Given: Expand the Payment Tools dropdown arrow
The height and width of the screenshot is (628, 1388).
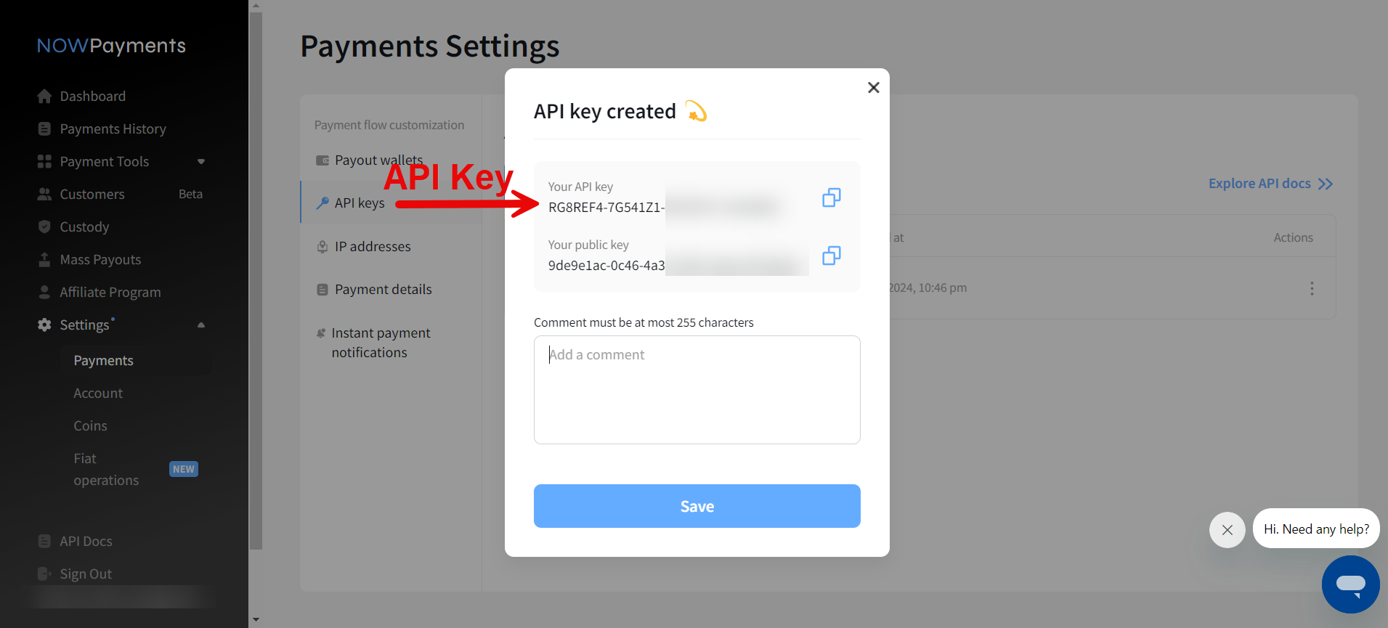Looking at the screenshot, I should click(201, 162).
